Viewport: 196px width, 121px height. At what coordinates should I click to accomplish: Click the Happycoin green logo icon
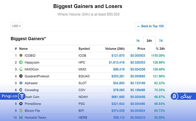point(21,62)
